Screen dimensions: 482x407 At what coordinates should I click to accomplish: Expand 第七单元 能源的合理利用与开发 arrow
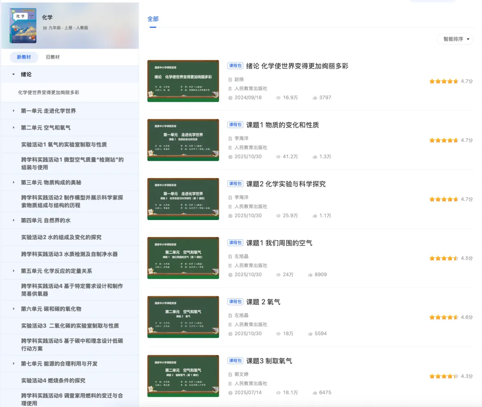(x=13, y=364)
